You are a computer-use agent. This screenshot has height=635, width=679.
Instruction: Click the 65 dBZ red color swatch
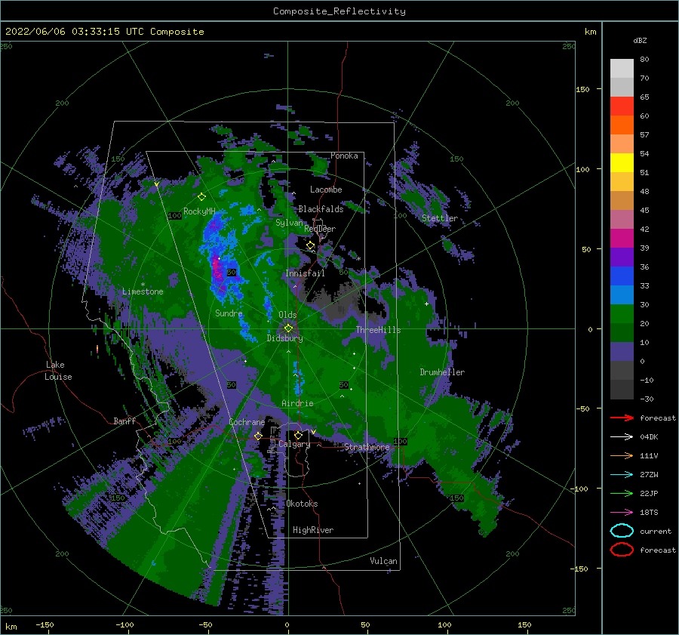(622, 106)
